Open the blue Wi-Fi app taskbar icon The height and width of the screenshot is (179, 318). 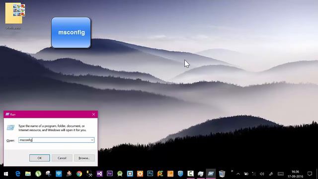point(59,174)
